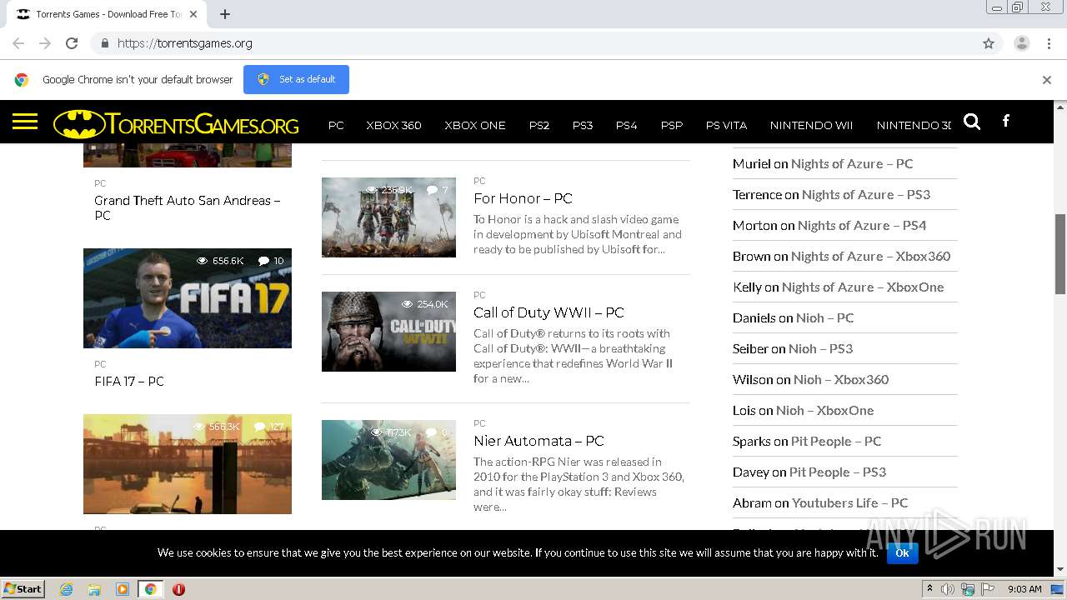Screen dimensions: 1067x600
Task: Click the Nier Automata thumbnail
Action: [x=388, y=460]
